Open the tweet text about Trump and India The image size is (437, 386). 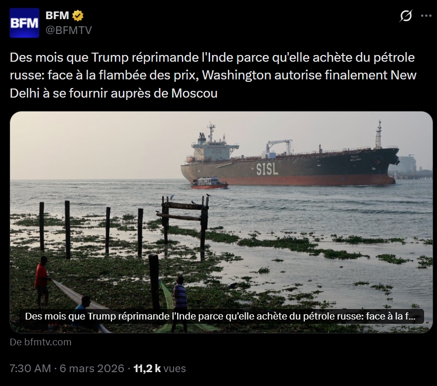coord(213,75)
